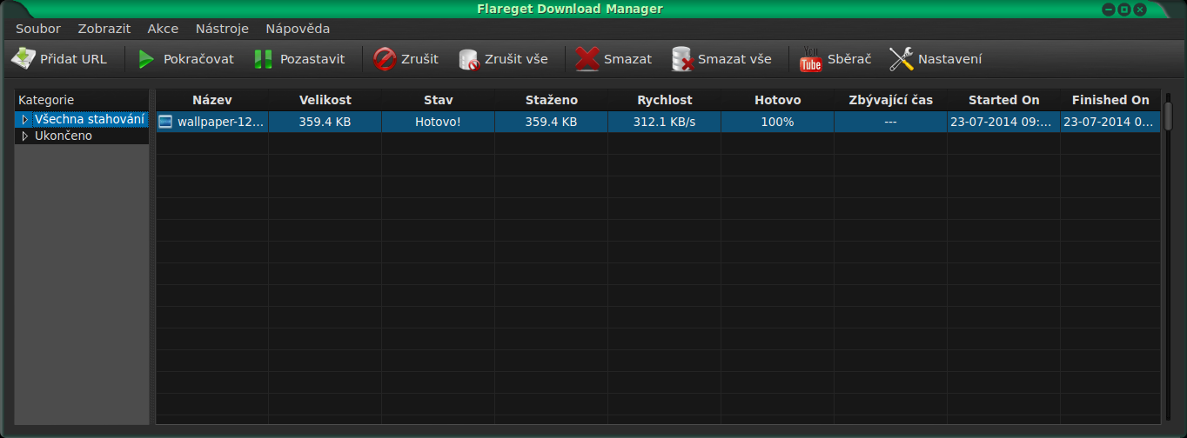The image size is (1187, 438).
Task: Click the YouTube Sběrač icon
Action: click(810, 59)
